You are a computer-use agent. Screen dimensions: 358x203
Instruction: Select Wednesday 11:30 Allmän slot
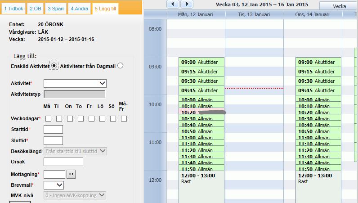(x=318, y=155)
